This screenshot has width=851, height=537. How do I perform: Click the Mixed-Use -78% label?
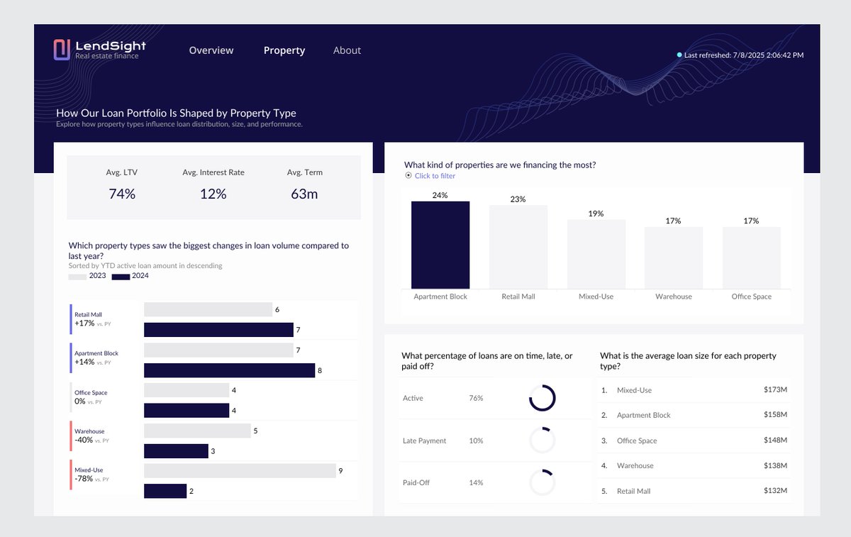[91, 475]
